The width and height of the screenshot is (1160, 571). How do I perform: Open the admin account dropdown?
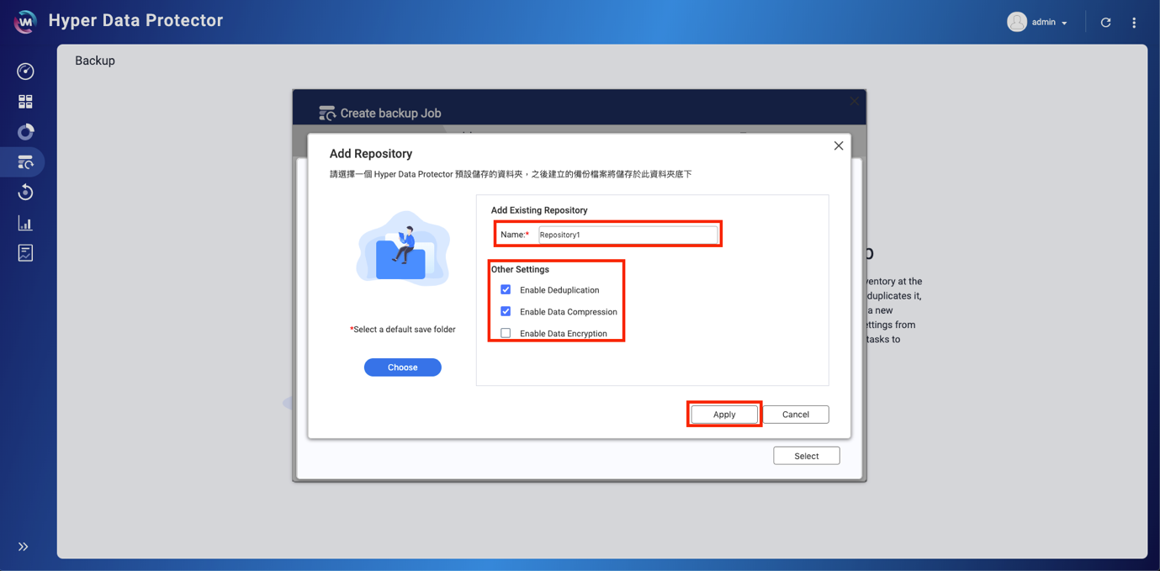point(1050,23)
